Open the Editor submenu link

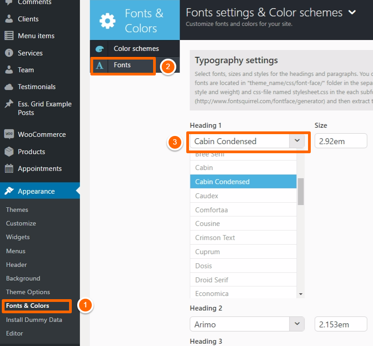tap(15, 333)
